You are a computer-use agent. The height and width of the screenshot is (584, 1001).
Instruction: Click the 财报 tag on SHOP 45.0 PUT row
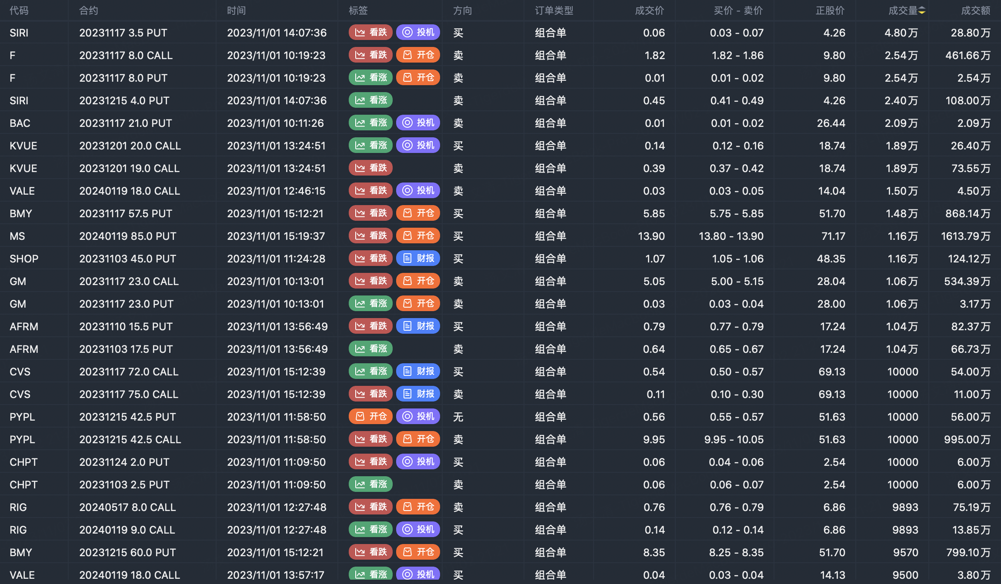tap(418, 258)
